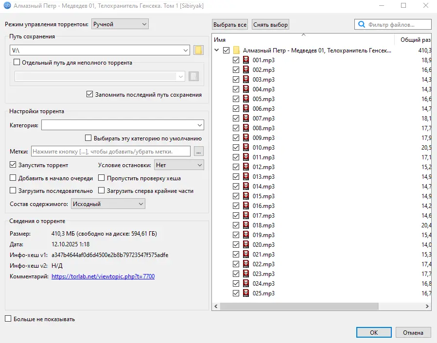
Task: Open the torlab.net comment link
Action: [103, 276]
